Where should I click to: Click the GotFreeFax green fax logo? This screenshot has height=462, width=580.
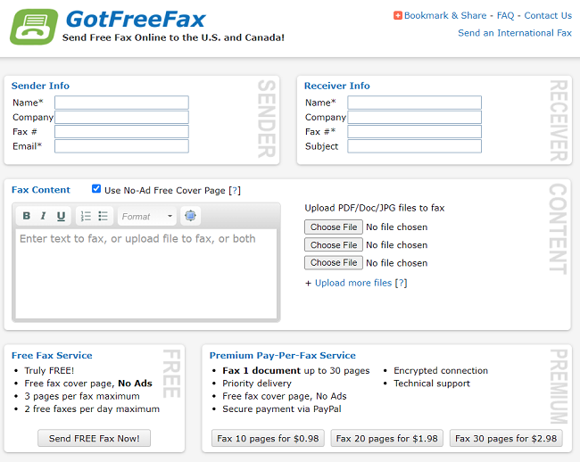point(34,27)
